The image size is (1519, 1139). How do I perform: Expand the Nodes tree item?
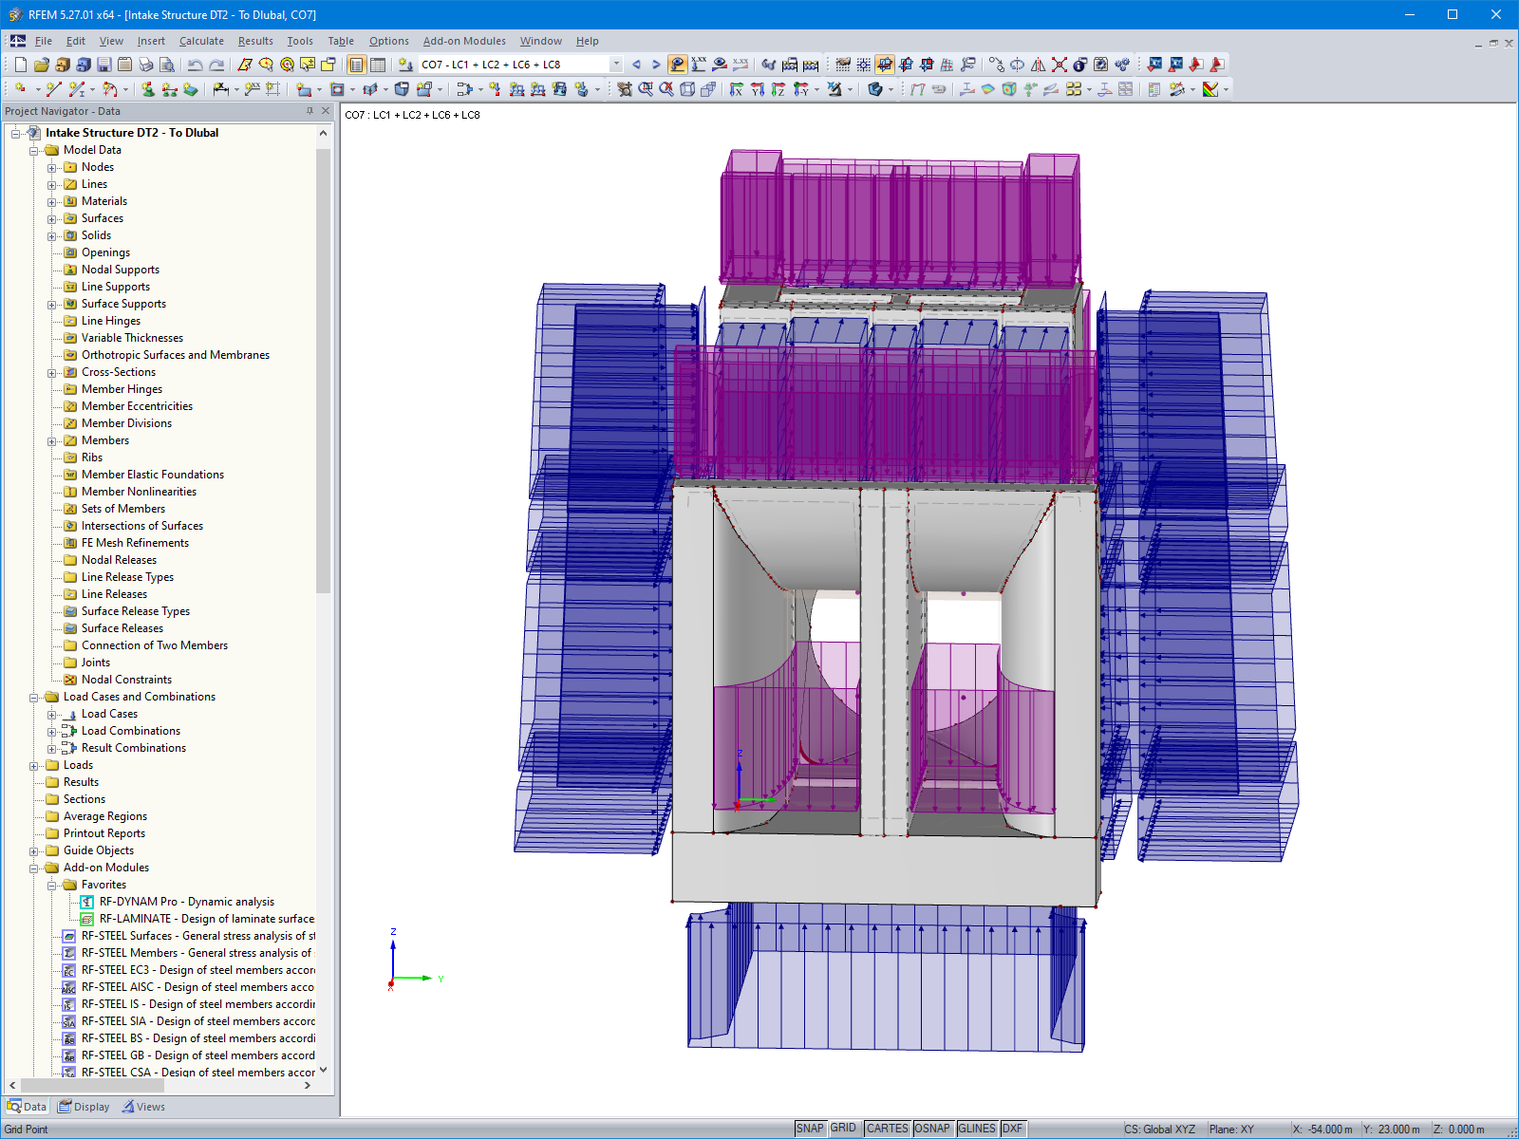point(53,167)
